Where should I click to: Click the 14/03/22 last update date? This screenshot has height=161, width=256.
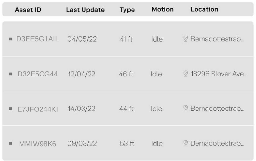[82, 109]
